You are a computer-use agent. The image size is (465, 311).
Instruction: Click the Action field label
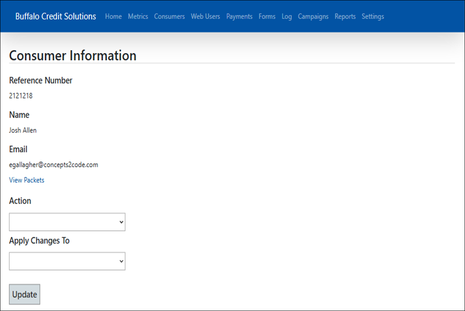click(20, 201)
